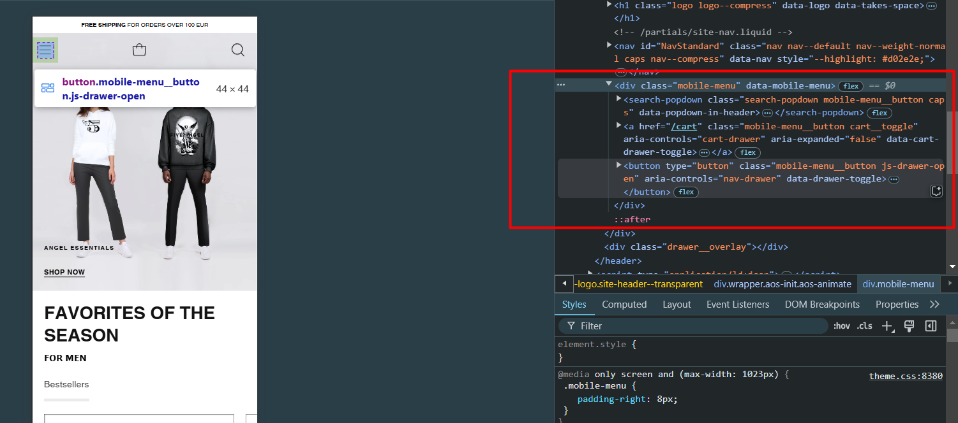The width and height of the screenshot is (958, 423).
Task: Click the search magnifier icon on site
Action: [238, 50]
